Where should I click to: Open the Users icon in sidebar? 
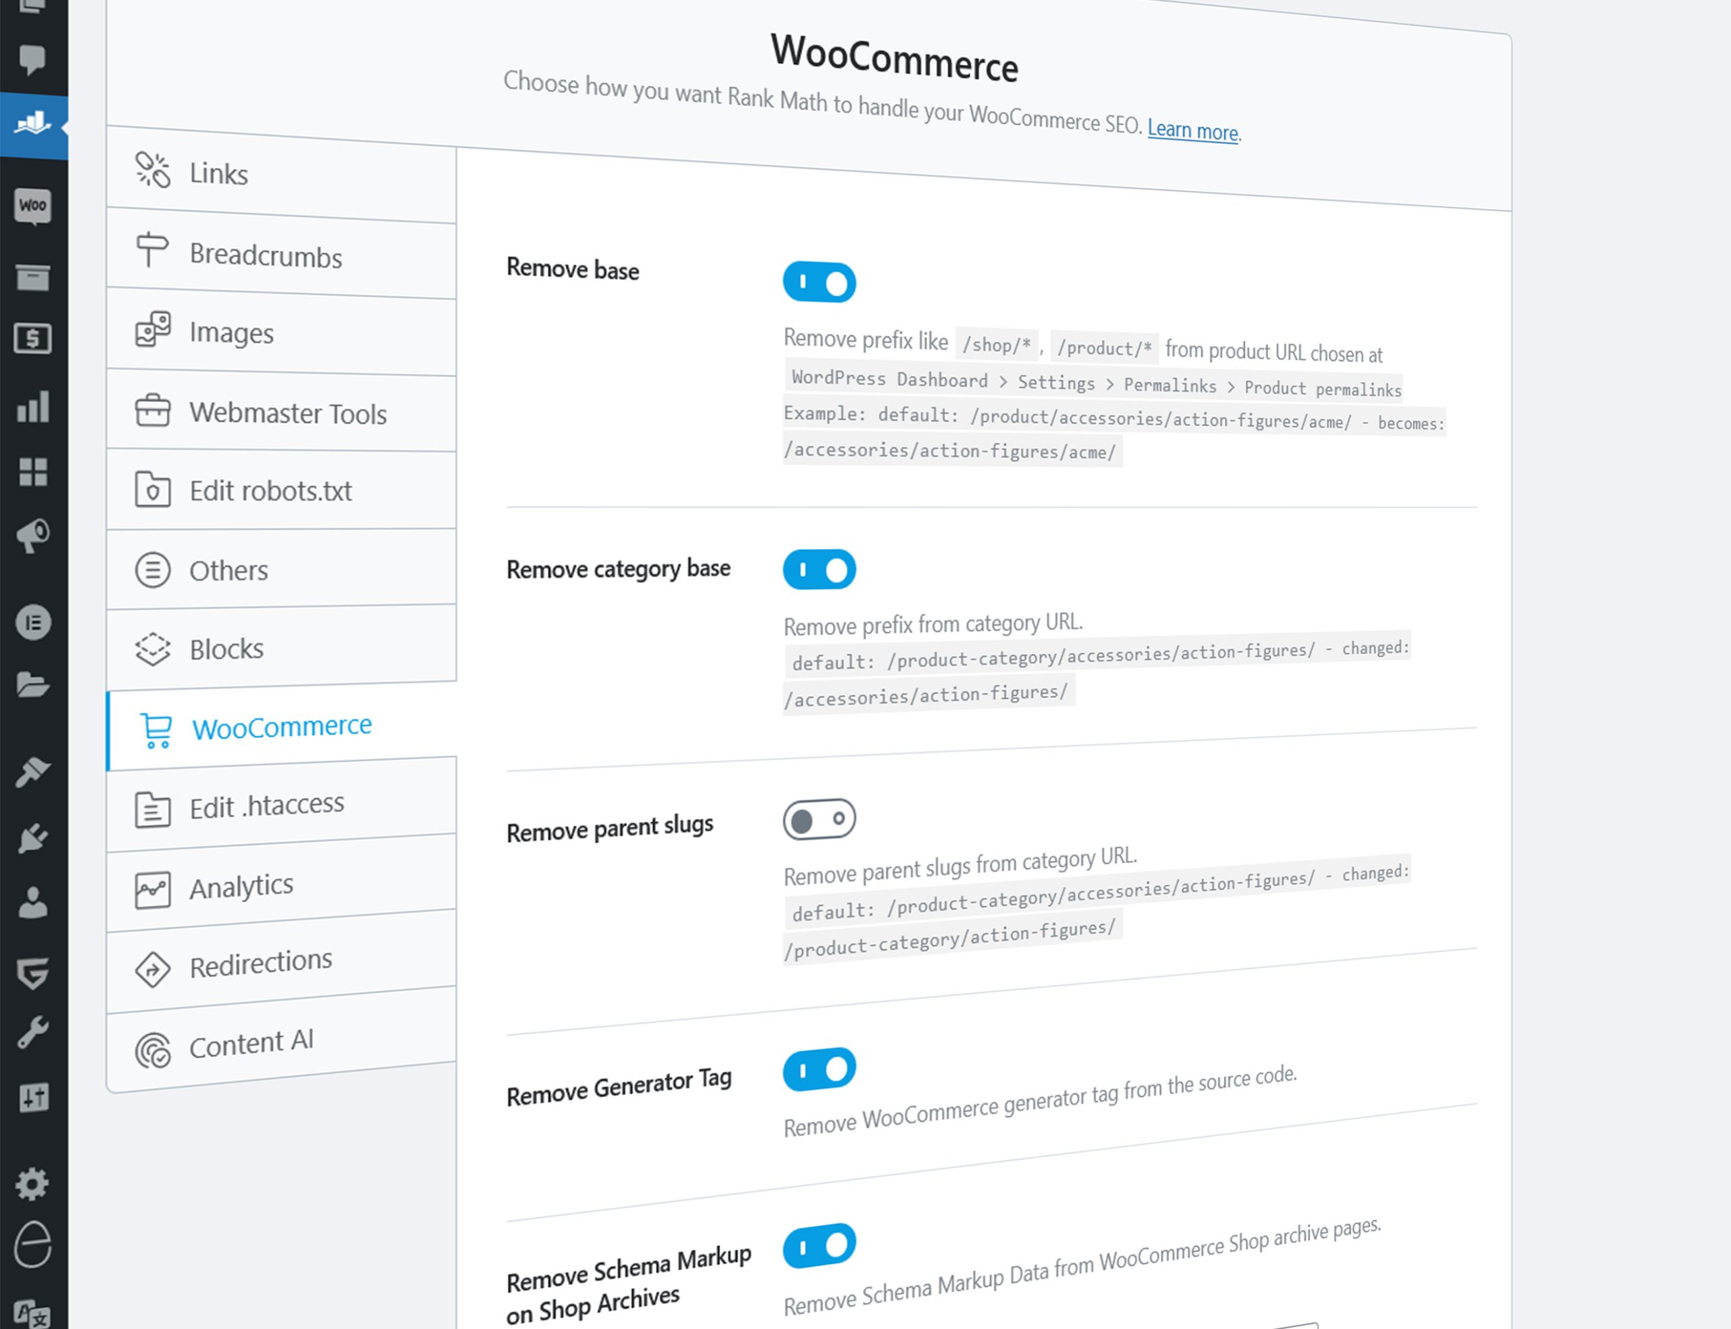pos(32,903)
